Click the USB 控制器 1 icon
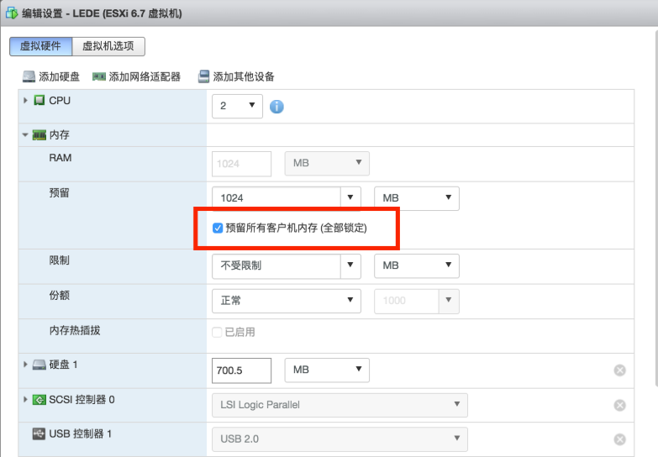Viewport: 658px width, 457px height. [39, 433]
